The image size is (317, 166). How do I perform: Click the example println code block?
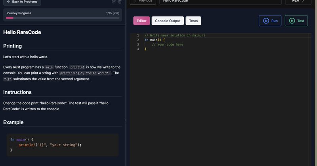click(x=63, y=145)
